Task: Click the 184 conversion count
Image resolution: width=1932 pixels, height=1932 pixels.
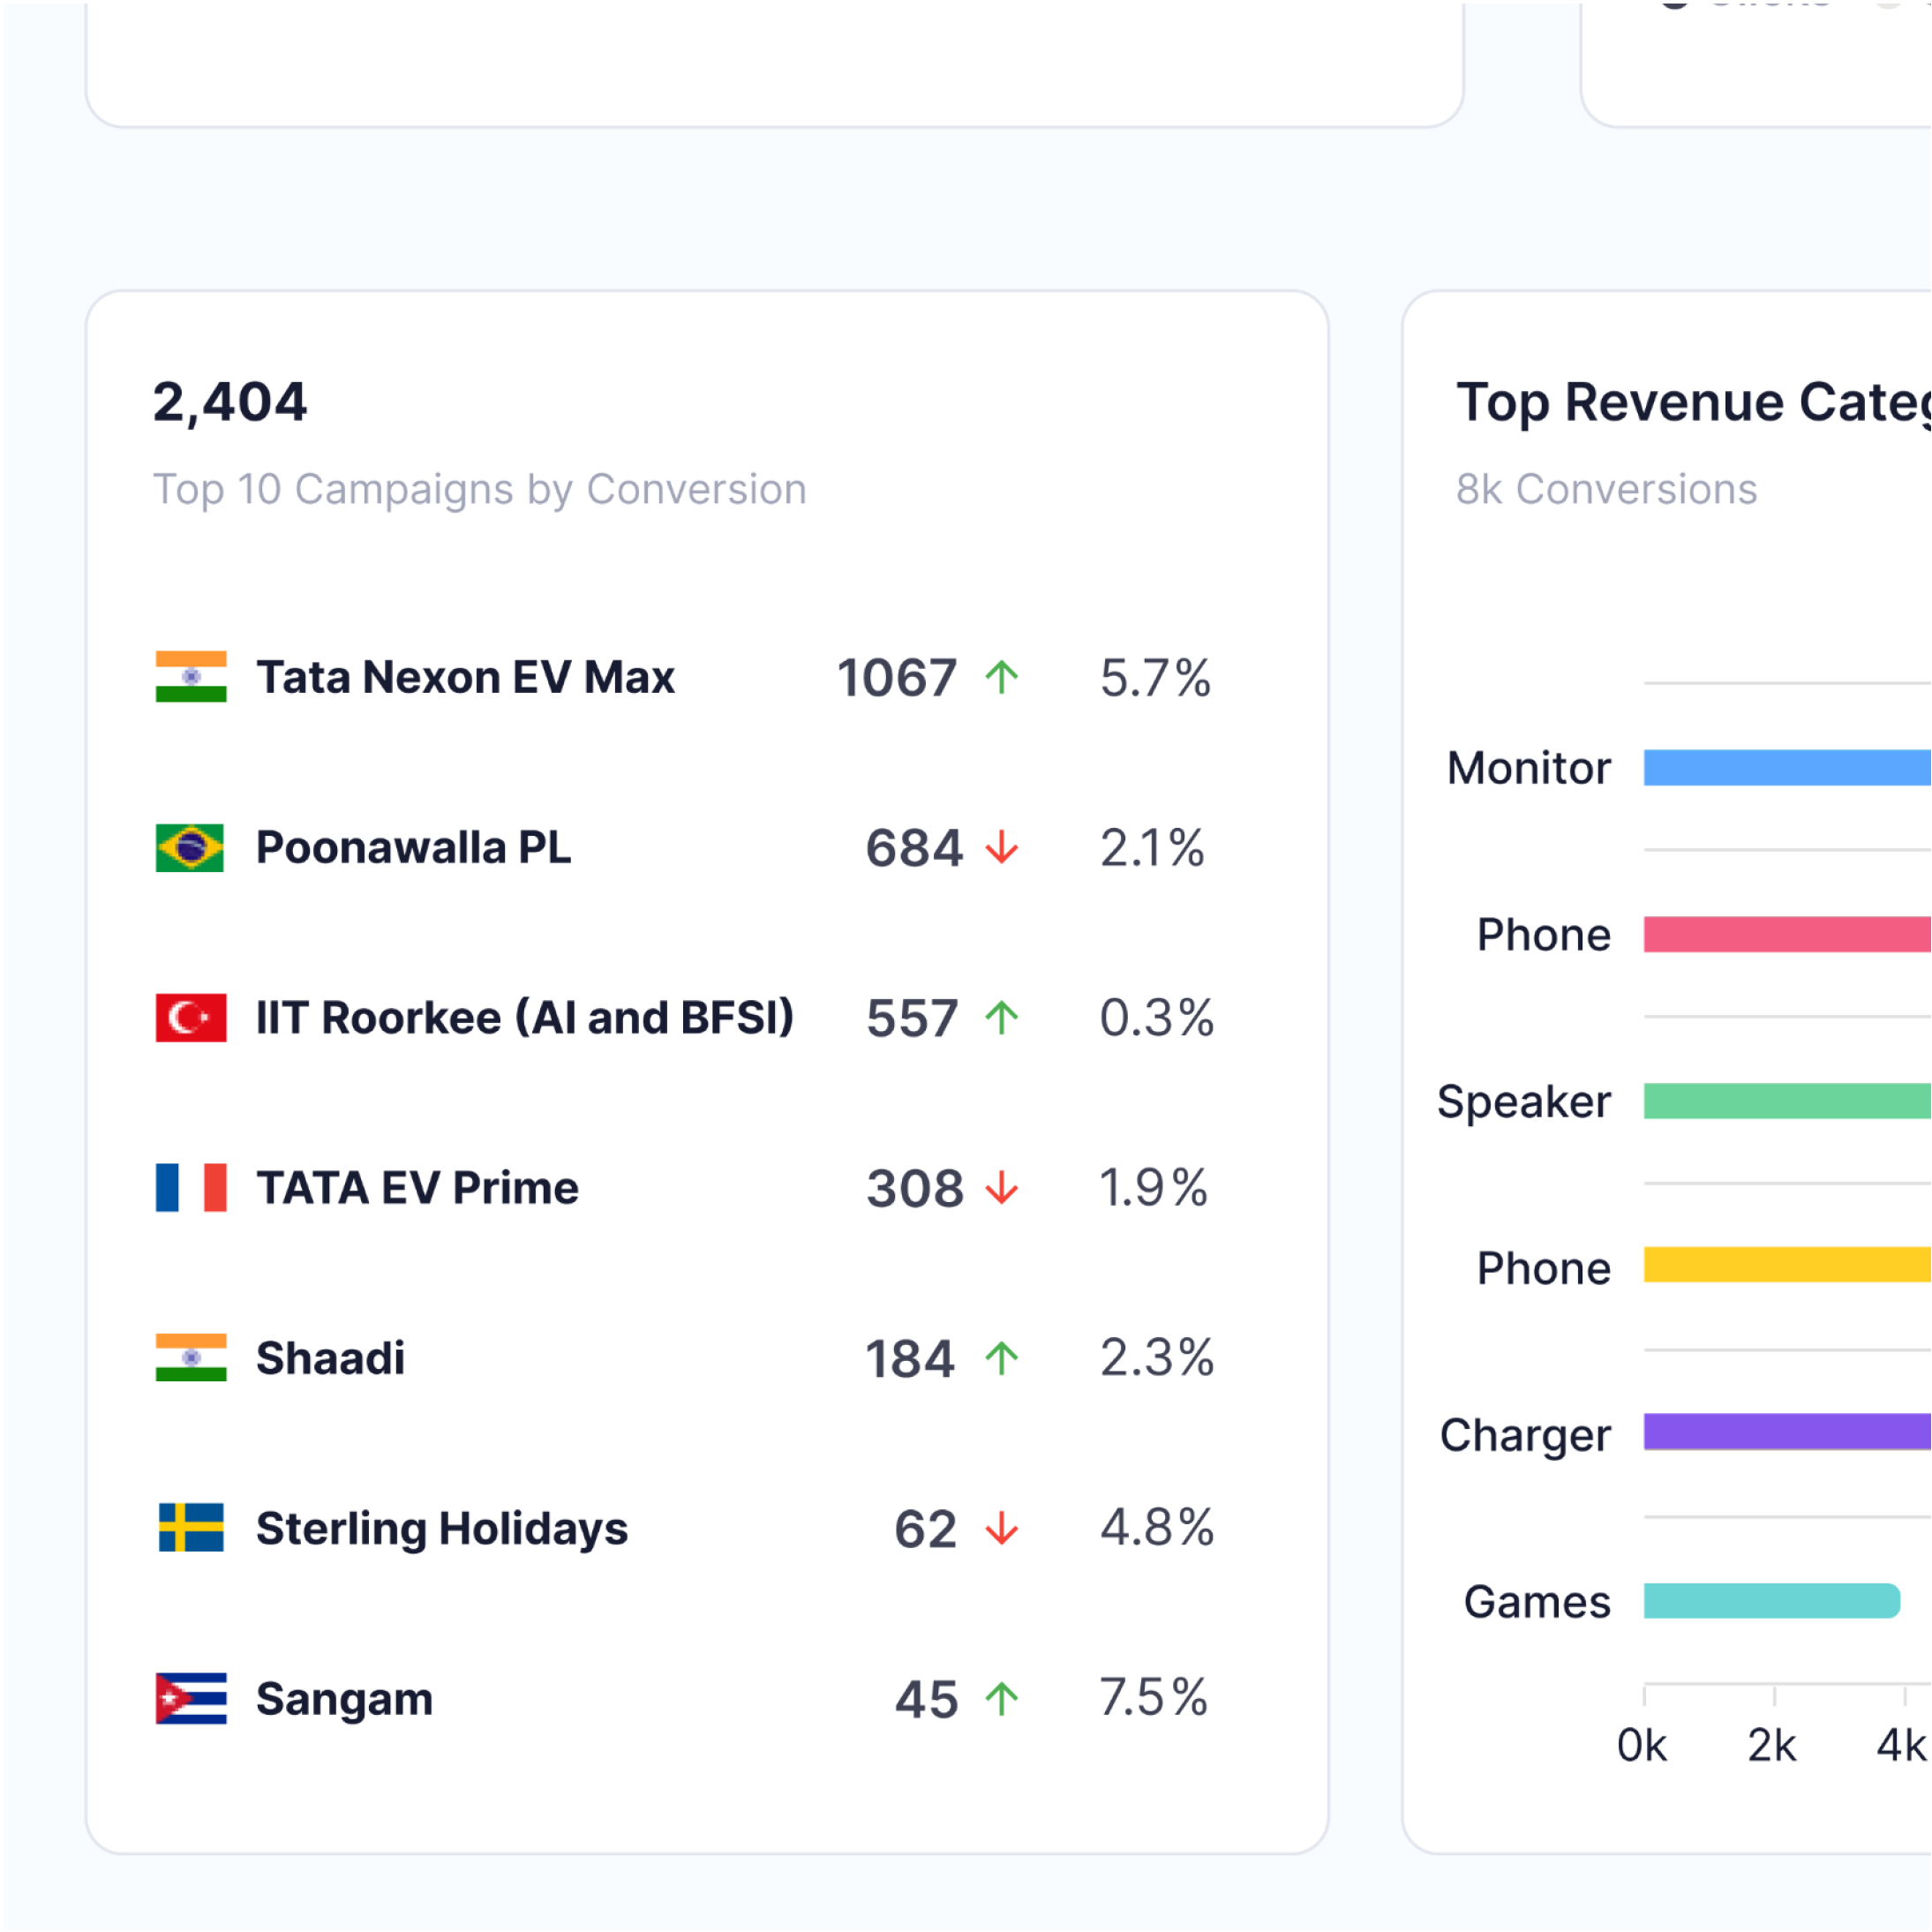Action: pyautogui.click(x=909, y=1359)
